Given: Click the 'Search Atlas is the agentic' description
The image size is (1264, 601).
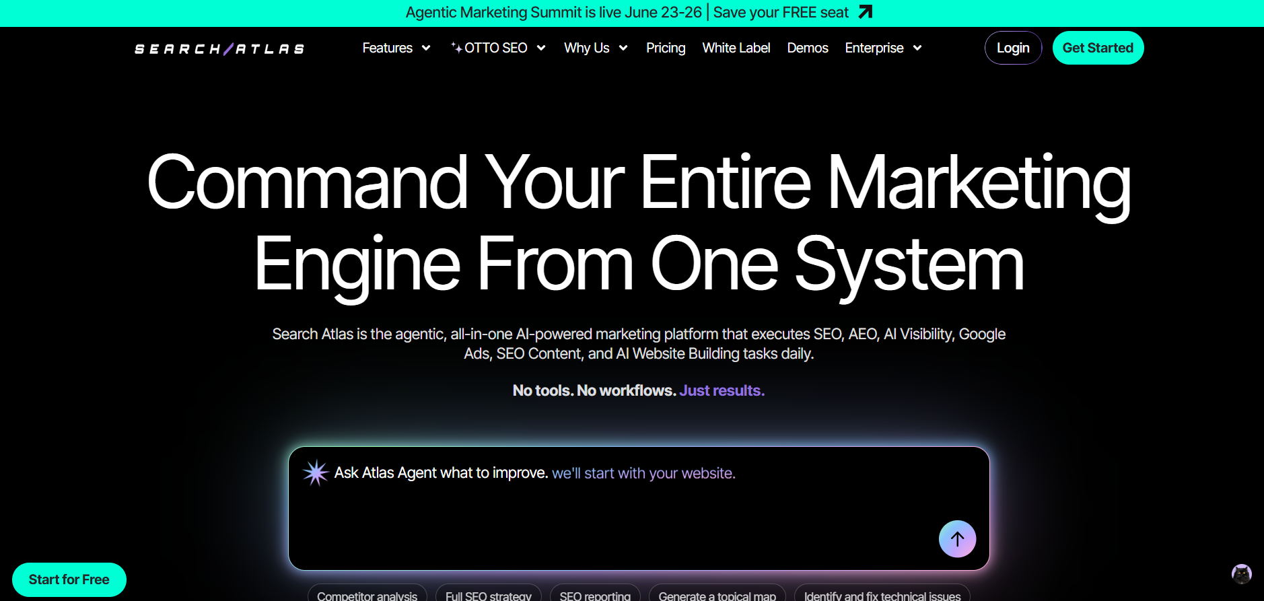Looking at the screenshot, I should tap(639, 344).
